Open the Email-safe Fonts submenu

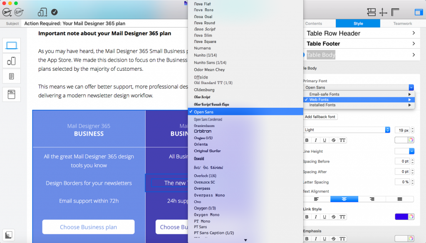(359, 94)
